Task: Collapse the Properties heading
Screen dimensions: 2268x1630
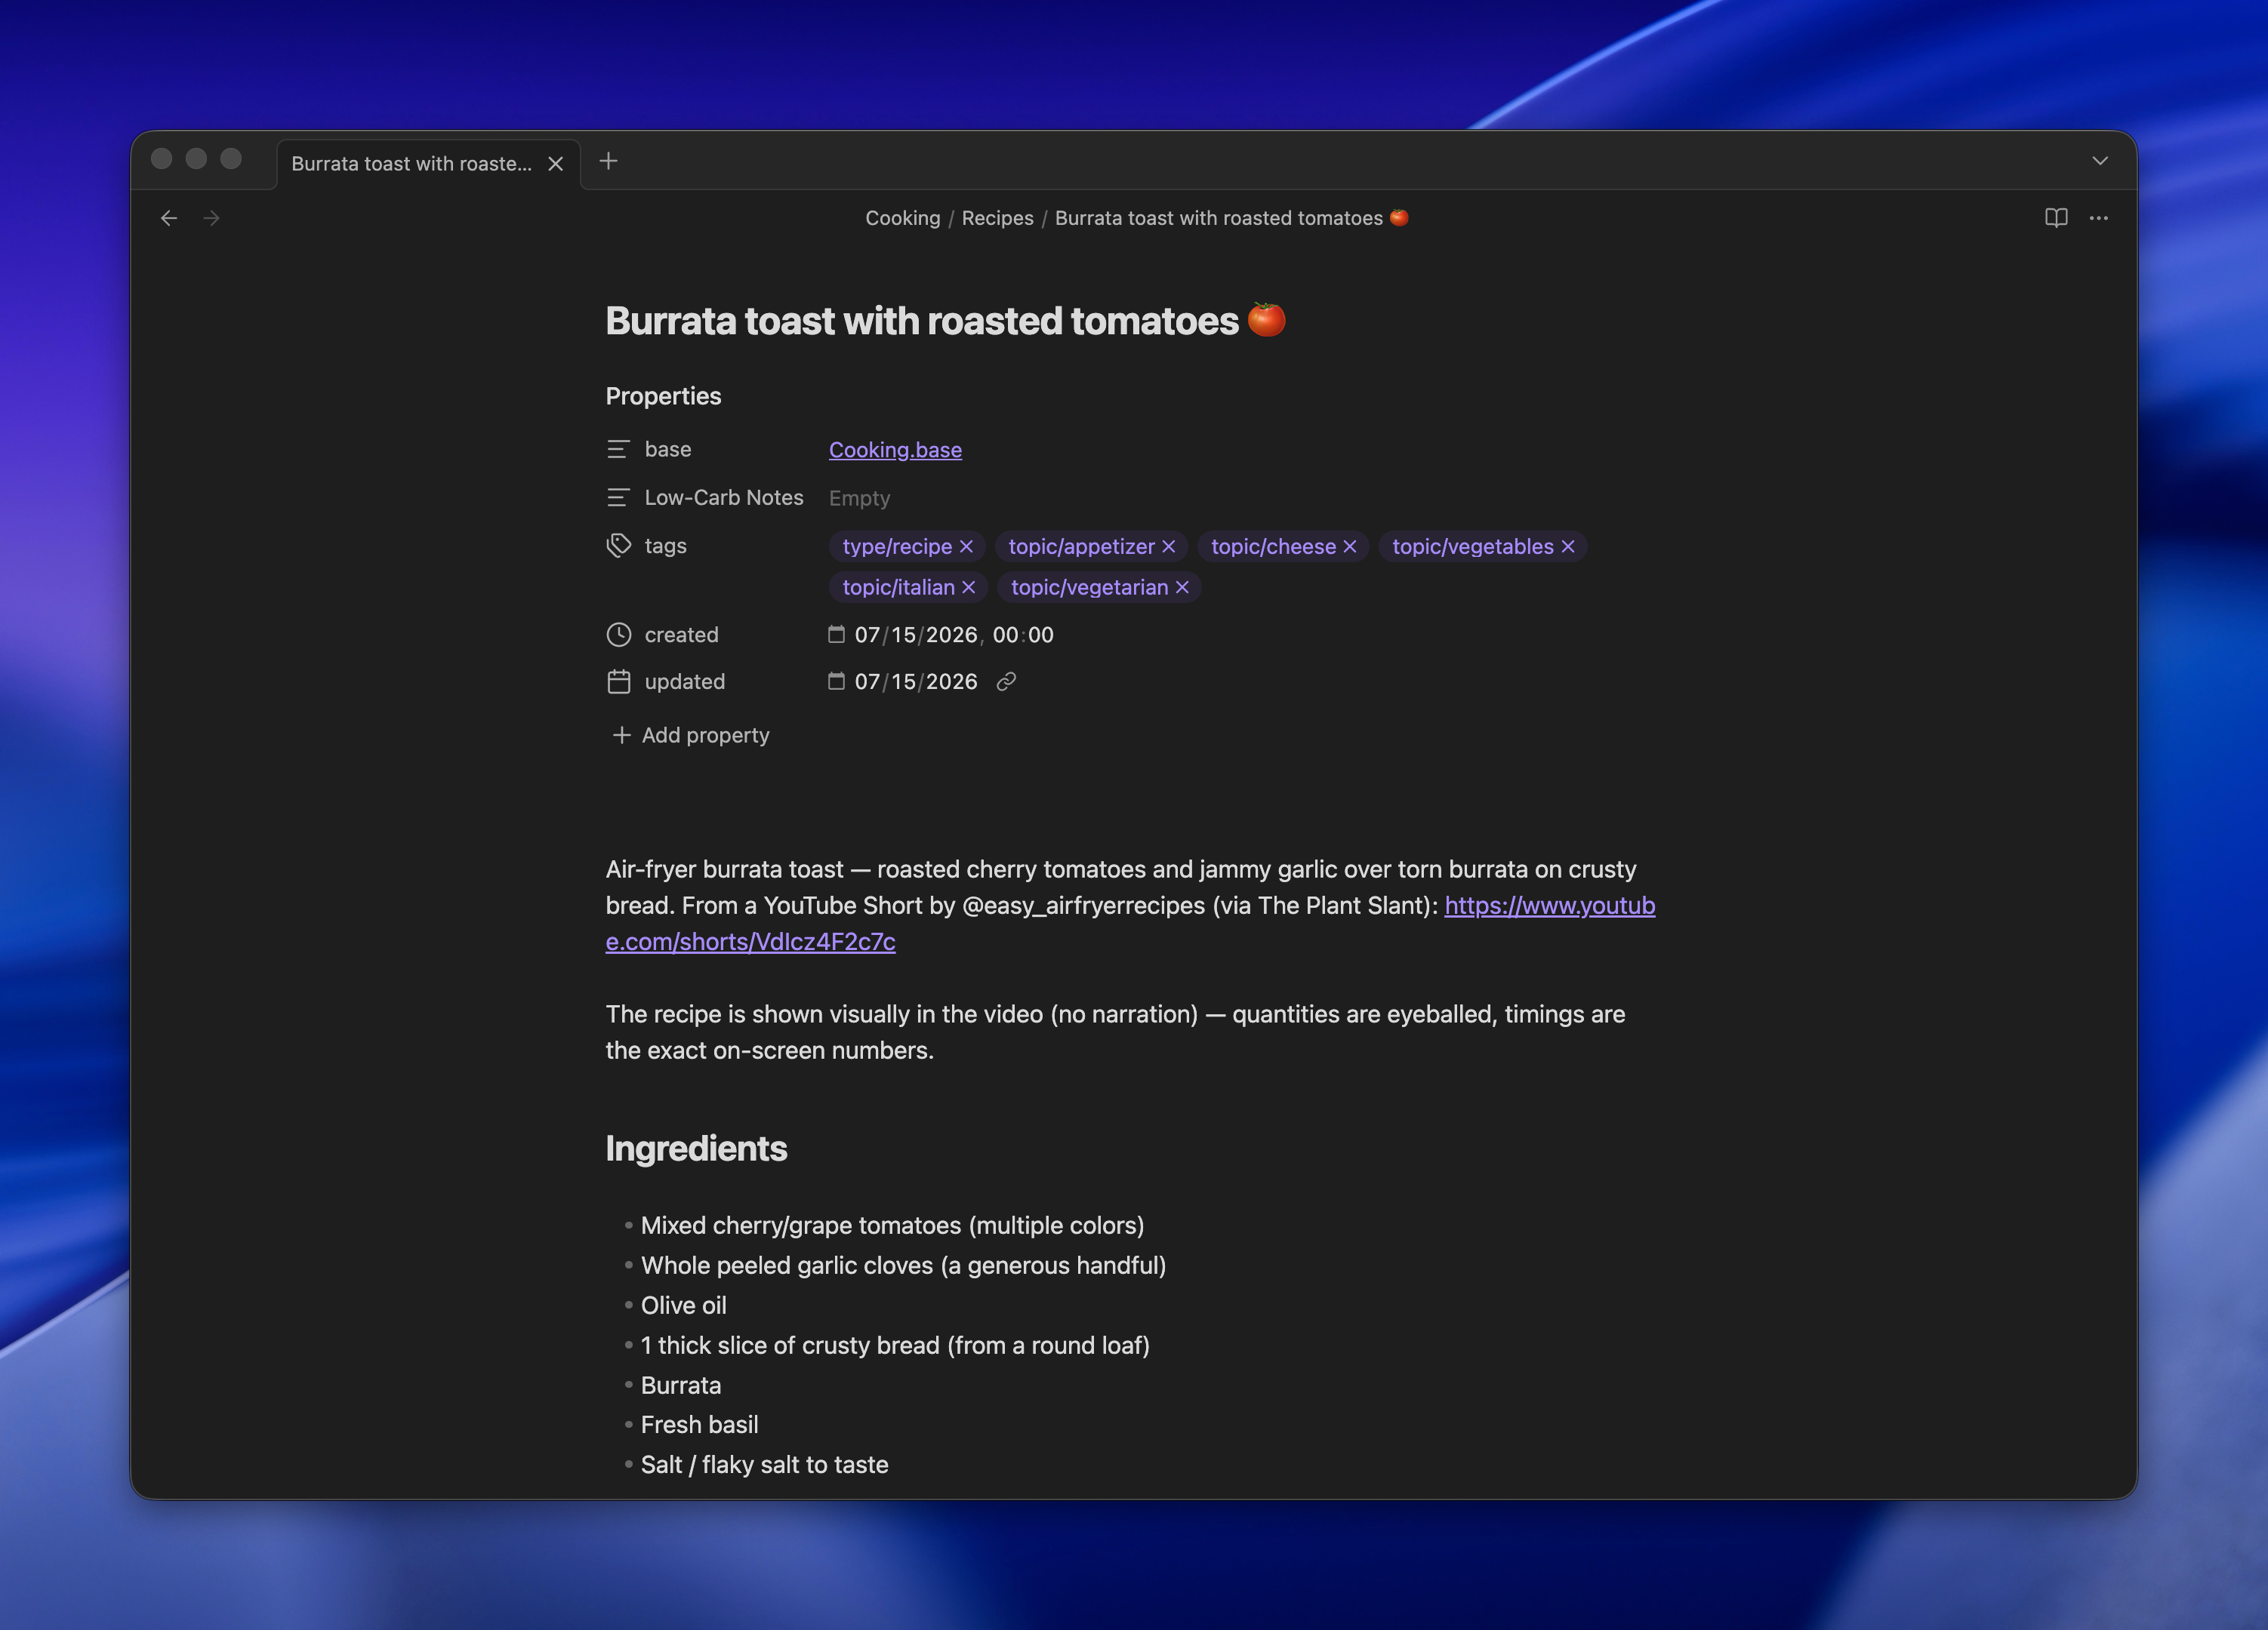Action: [x=663, y=395]
